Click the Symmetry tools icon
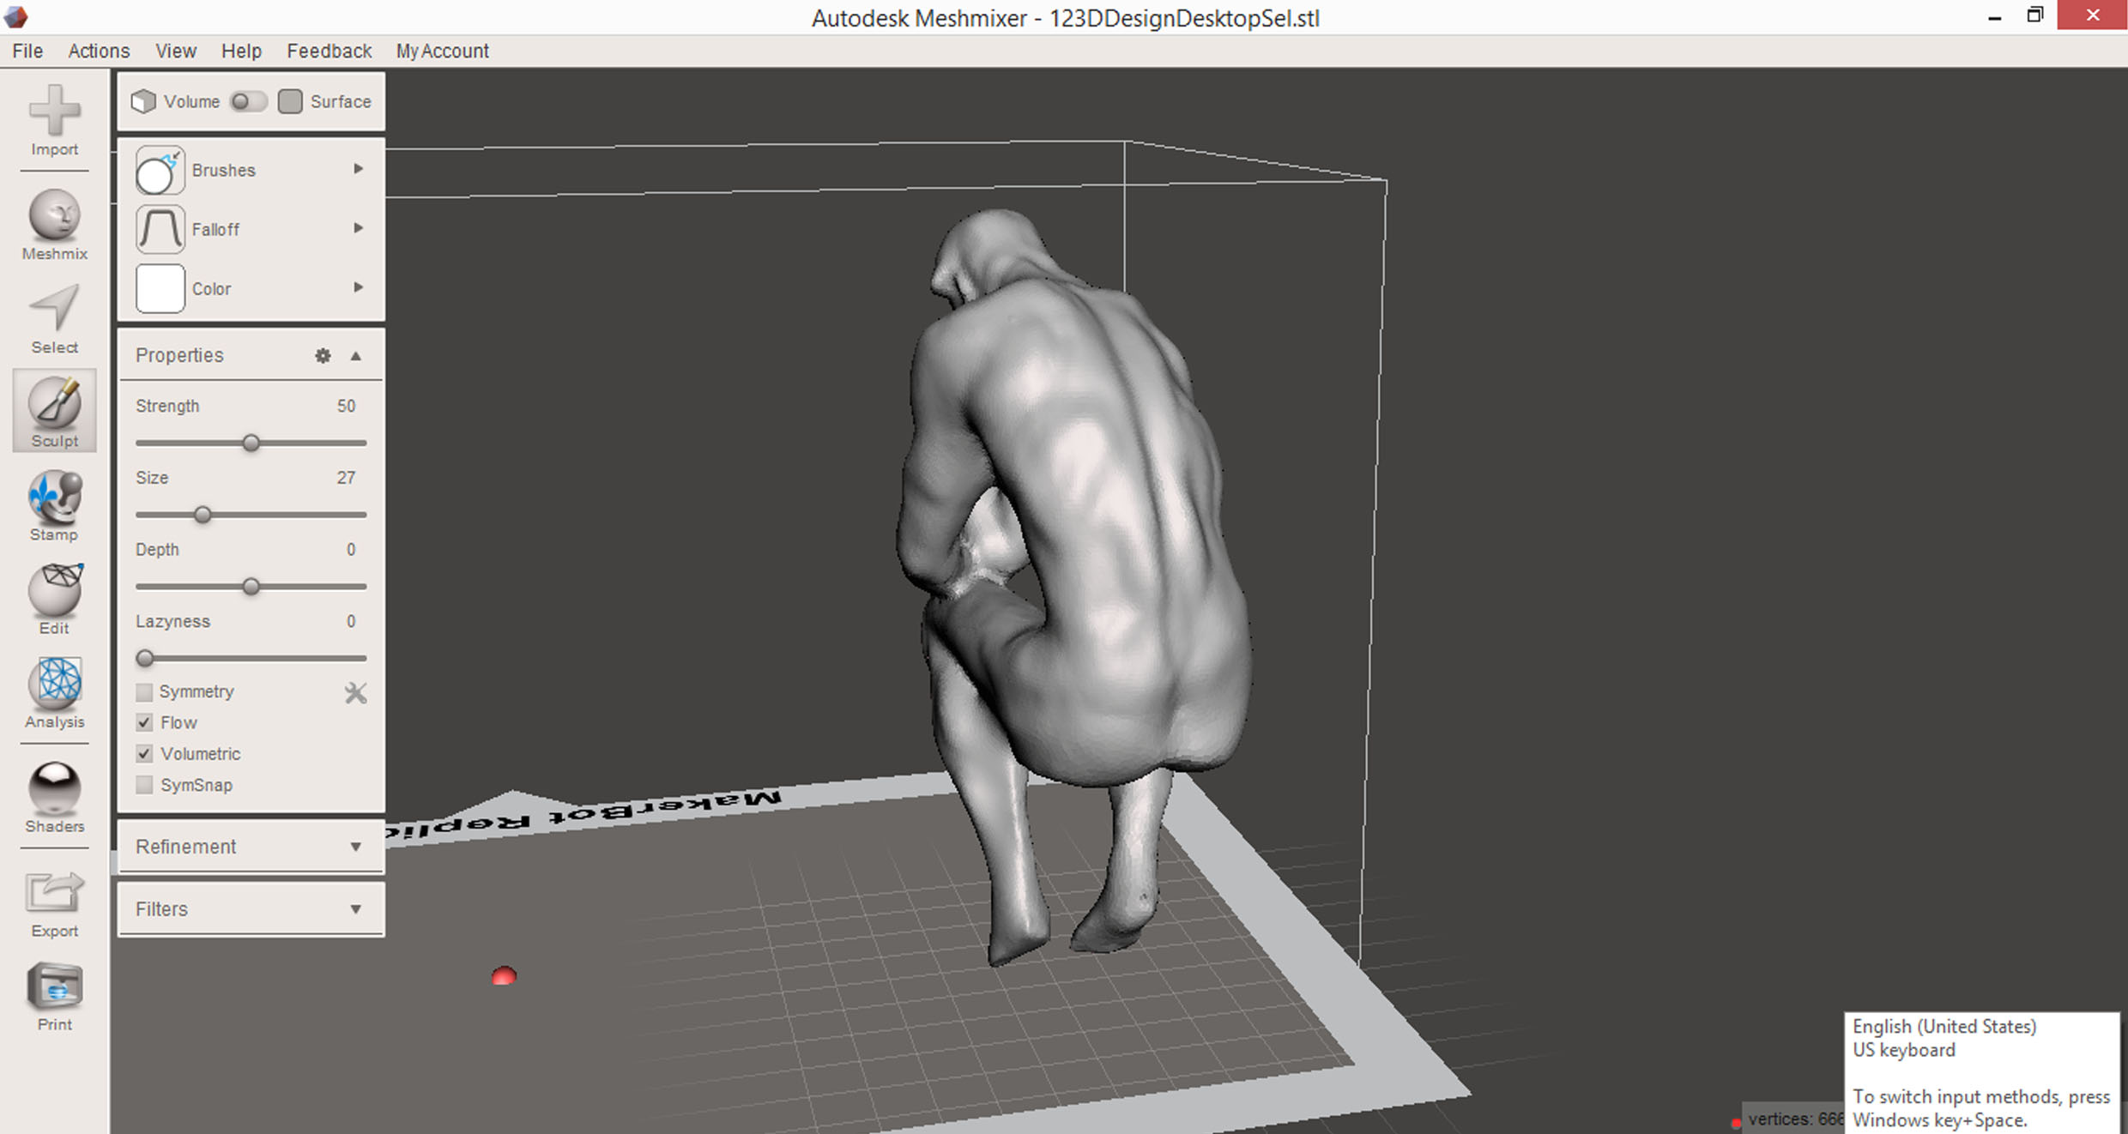Screen dimensions: 2128x1134 point(355,692)
